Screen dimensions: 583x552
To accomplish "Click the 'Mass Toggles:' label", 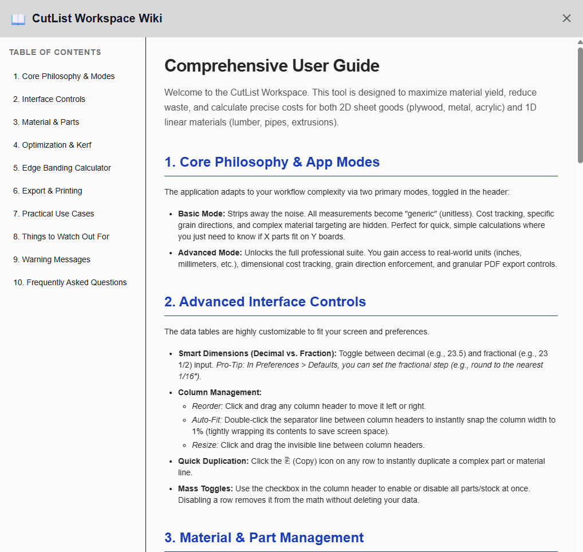I will click(205, 489).
